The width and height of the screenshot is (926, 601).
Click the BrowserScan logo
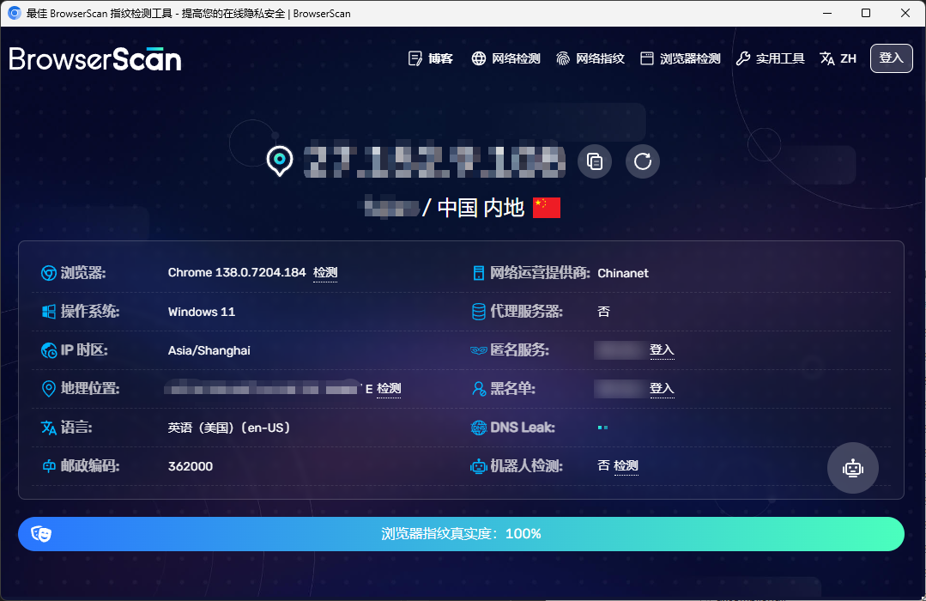click(95, 59)
